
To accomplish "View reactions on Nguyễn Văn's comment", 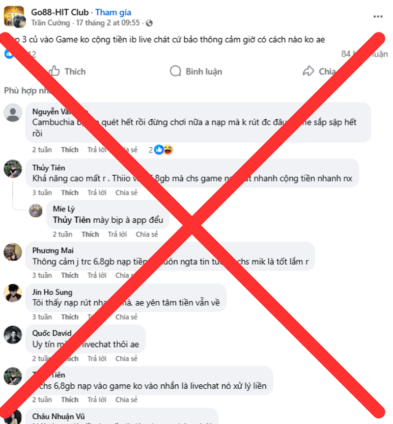I will 161,150.
